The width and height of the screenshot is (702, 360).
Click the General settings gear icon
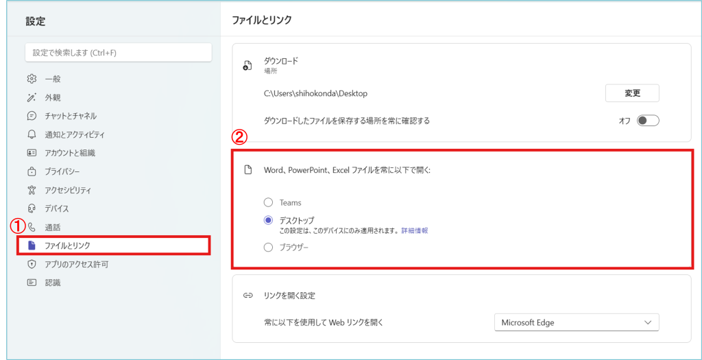point(31,79)
